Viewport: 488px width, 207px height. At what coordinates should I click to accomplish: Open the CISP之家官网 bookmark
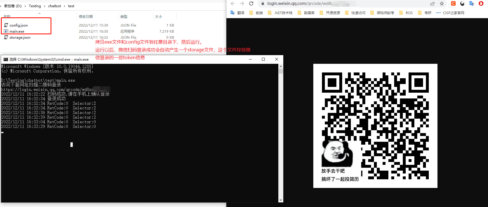450,13
